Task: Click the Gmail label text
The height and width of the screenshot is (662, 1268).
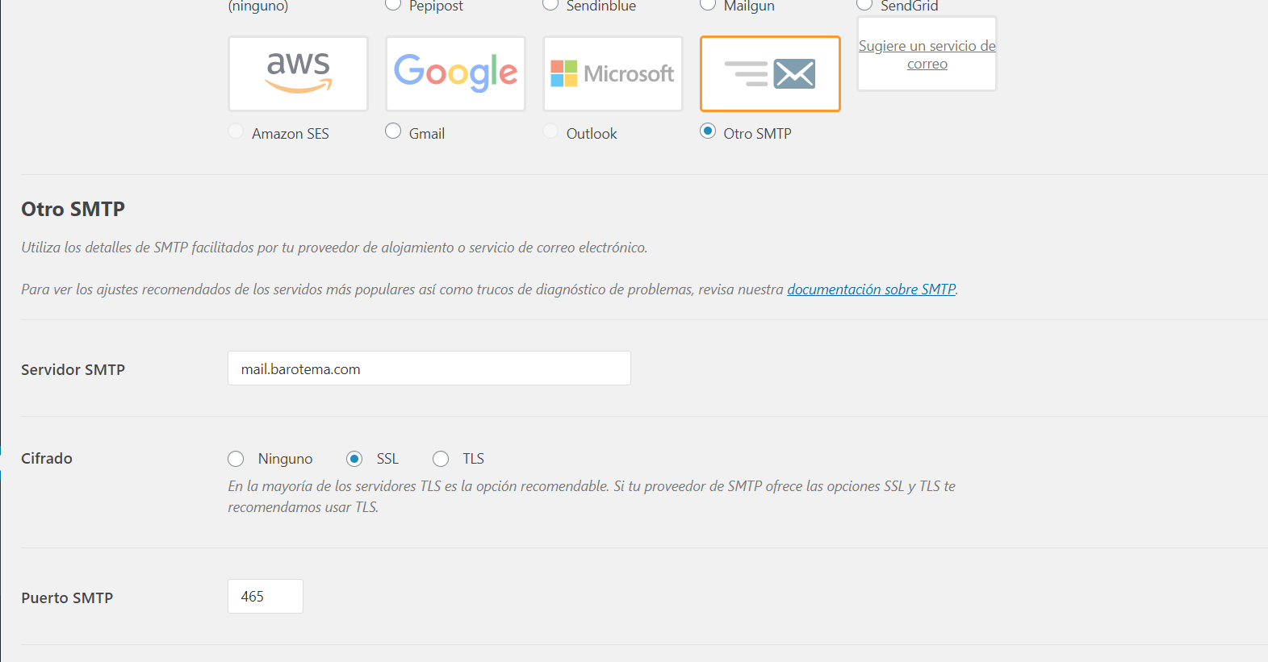Action: 427,134
